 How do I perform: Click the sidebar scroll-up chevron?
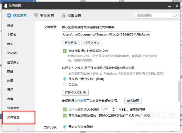click(x=19, y=126)
